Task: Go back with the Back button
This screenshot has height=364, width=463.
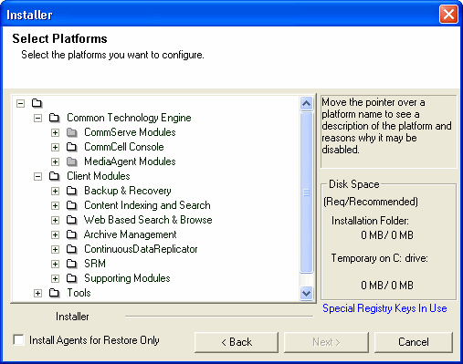Action: (x=237, y=342)
